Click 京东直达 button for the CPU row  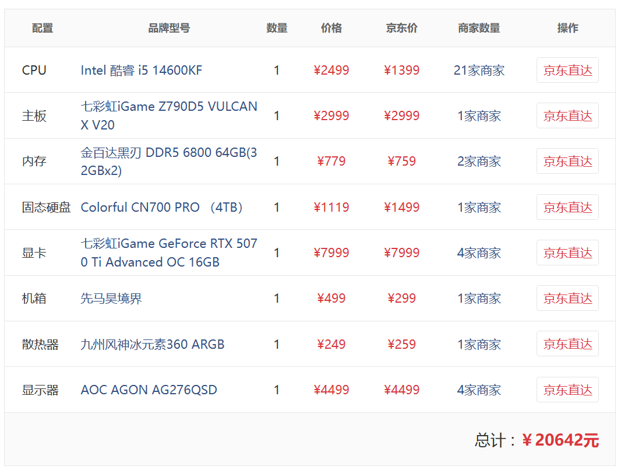pyautogui.click(x=567, y=70)
